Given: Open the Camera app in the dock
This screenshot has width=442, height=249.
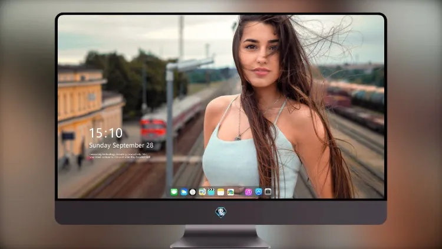Looking at the screenshot, I should pyautogui.click(x=268, y=192).
